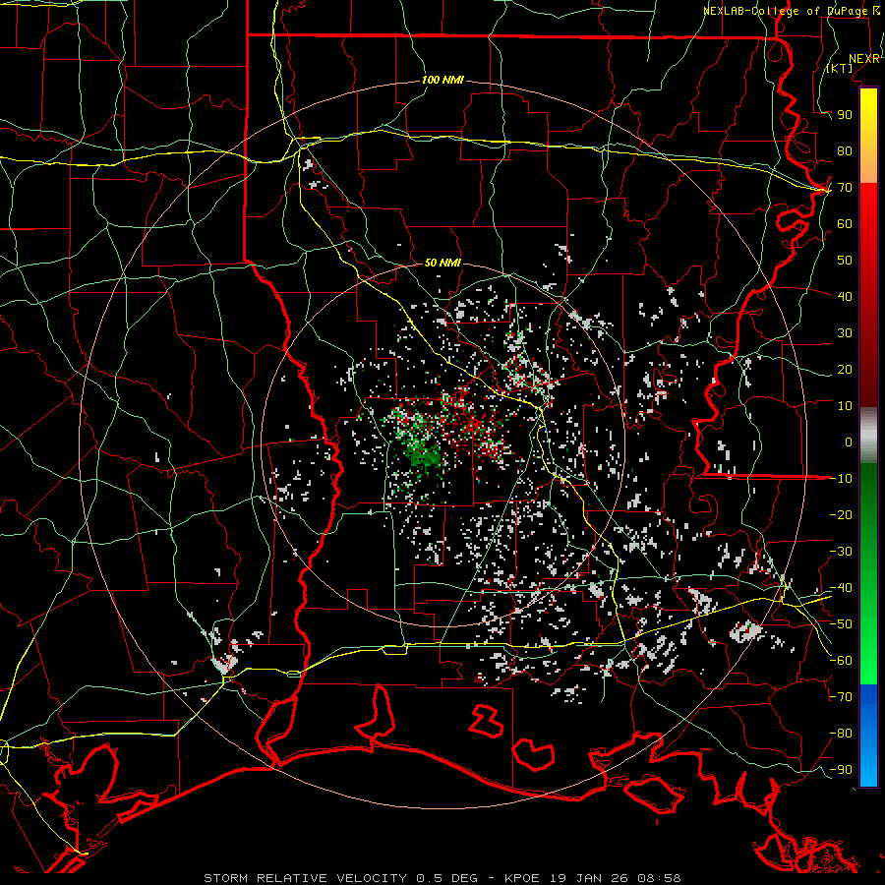Click the -20 knot label on the scale
This screenshot has width=885, height=885.
coord(841,514)
